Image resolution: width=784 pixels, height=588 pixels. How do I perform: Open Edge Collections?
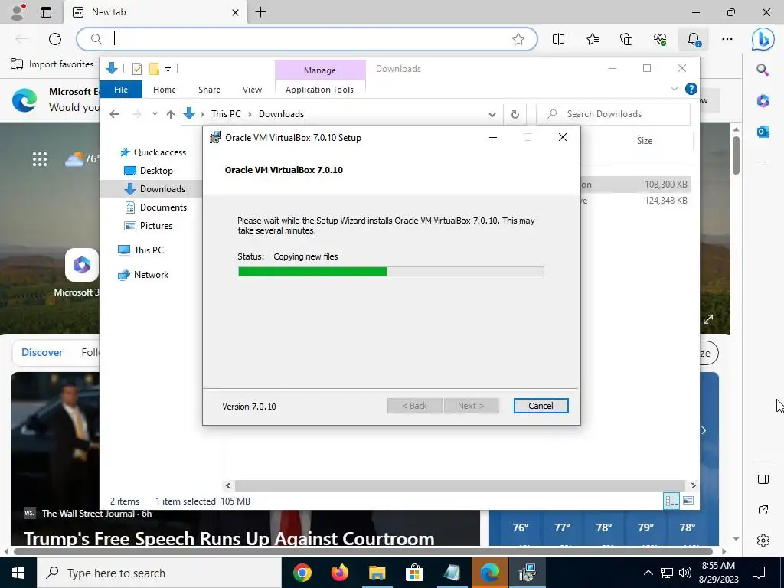626,39
